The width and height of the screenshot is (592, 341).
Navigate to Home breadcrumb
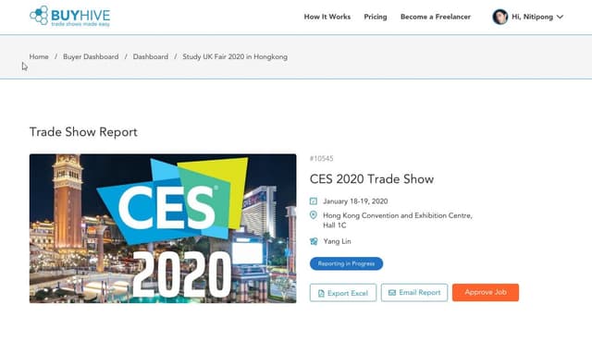pyautogui.click(x=39, y=57)
